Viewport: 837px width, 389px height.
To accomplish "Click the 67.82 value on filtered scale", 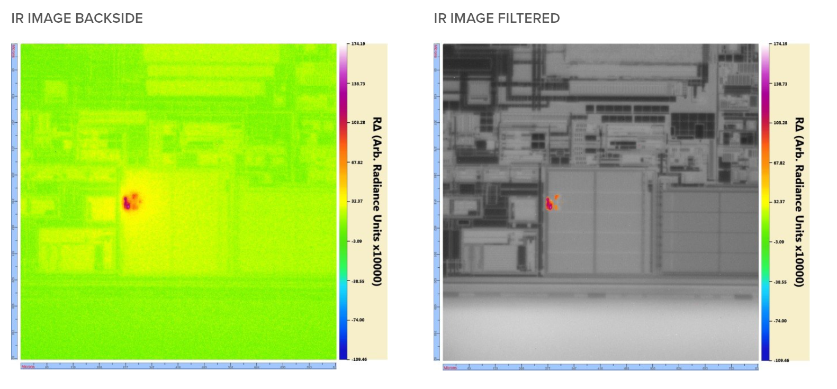I will [779, 163].
